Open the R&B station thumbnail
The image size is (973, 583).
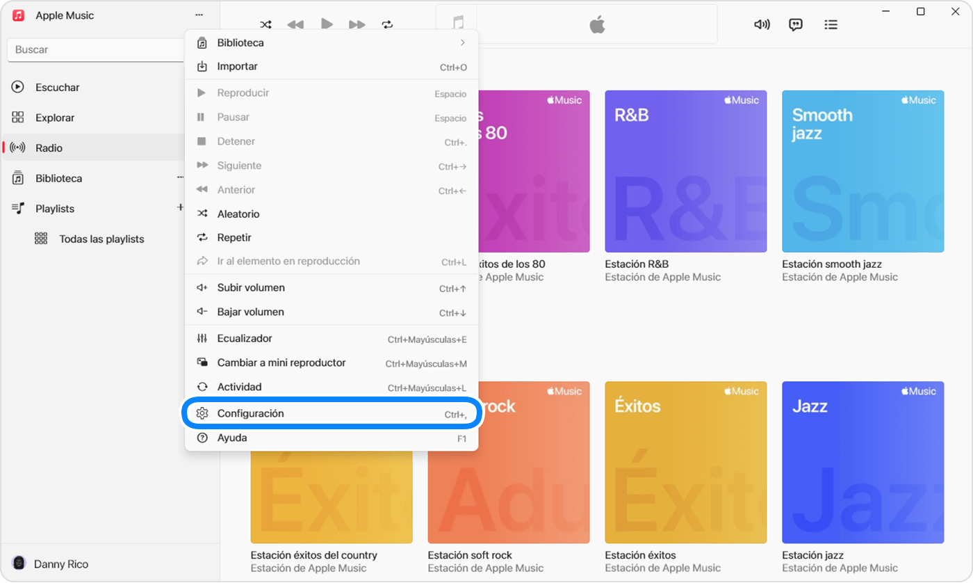click(686, 171)
